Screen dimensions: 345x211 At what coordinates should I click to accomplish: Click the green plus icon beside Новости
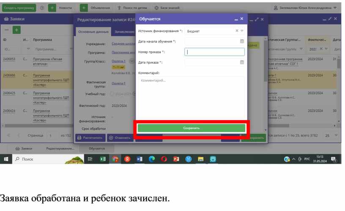click(52, 8)
